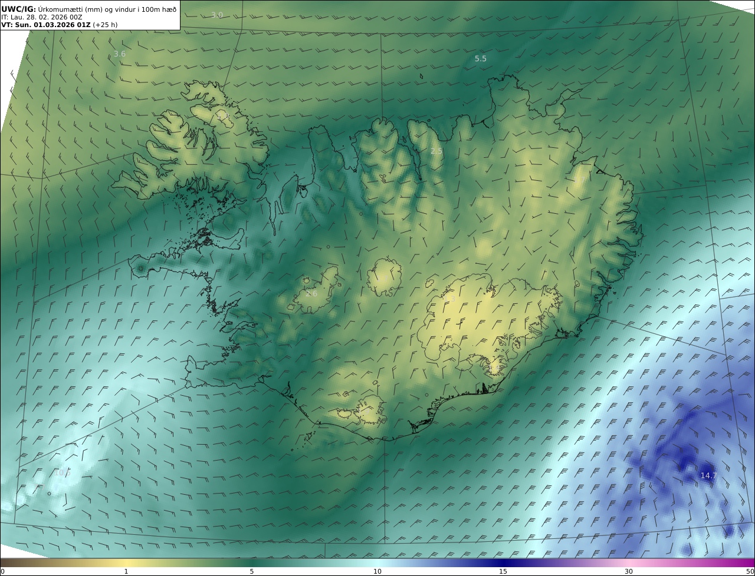This screenshot has width=755, height=576.
Task: Click the colorbar tick label 30
Action: pyautogui.click(x=629, y=571)
